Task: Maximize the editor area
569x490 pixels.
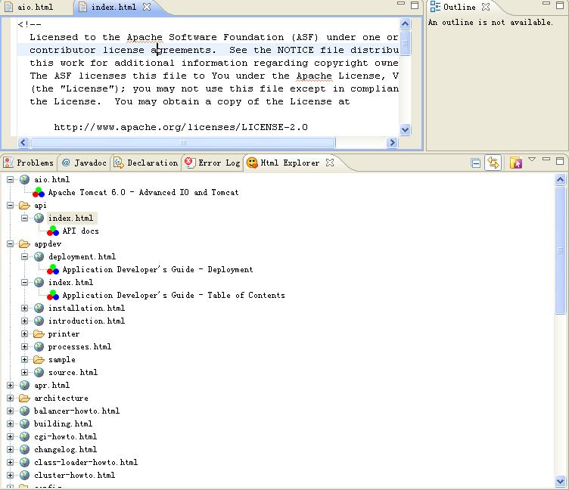Action: (x=415, y=5)
